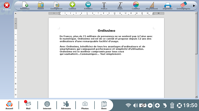Close the document with Fermer button

(x=7, y=6)
